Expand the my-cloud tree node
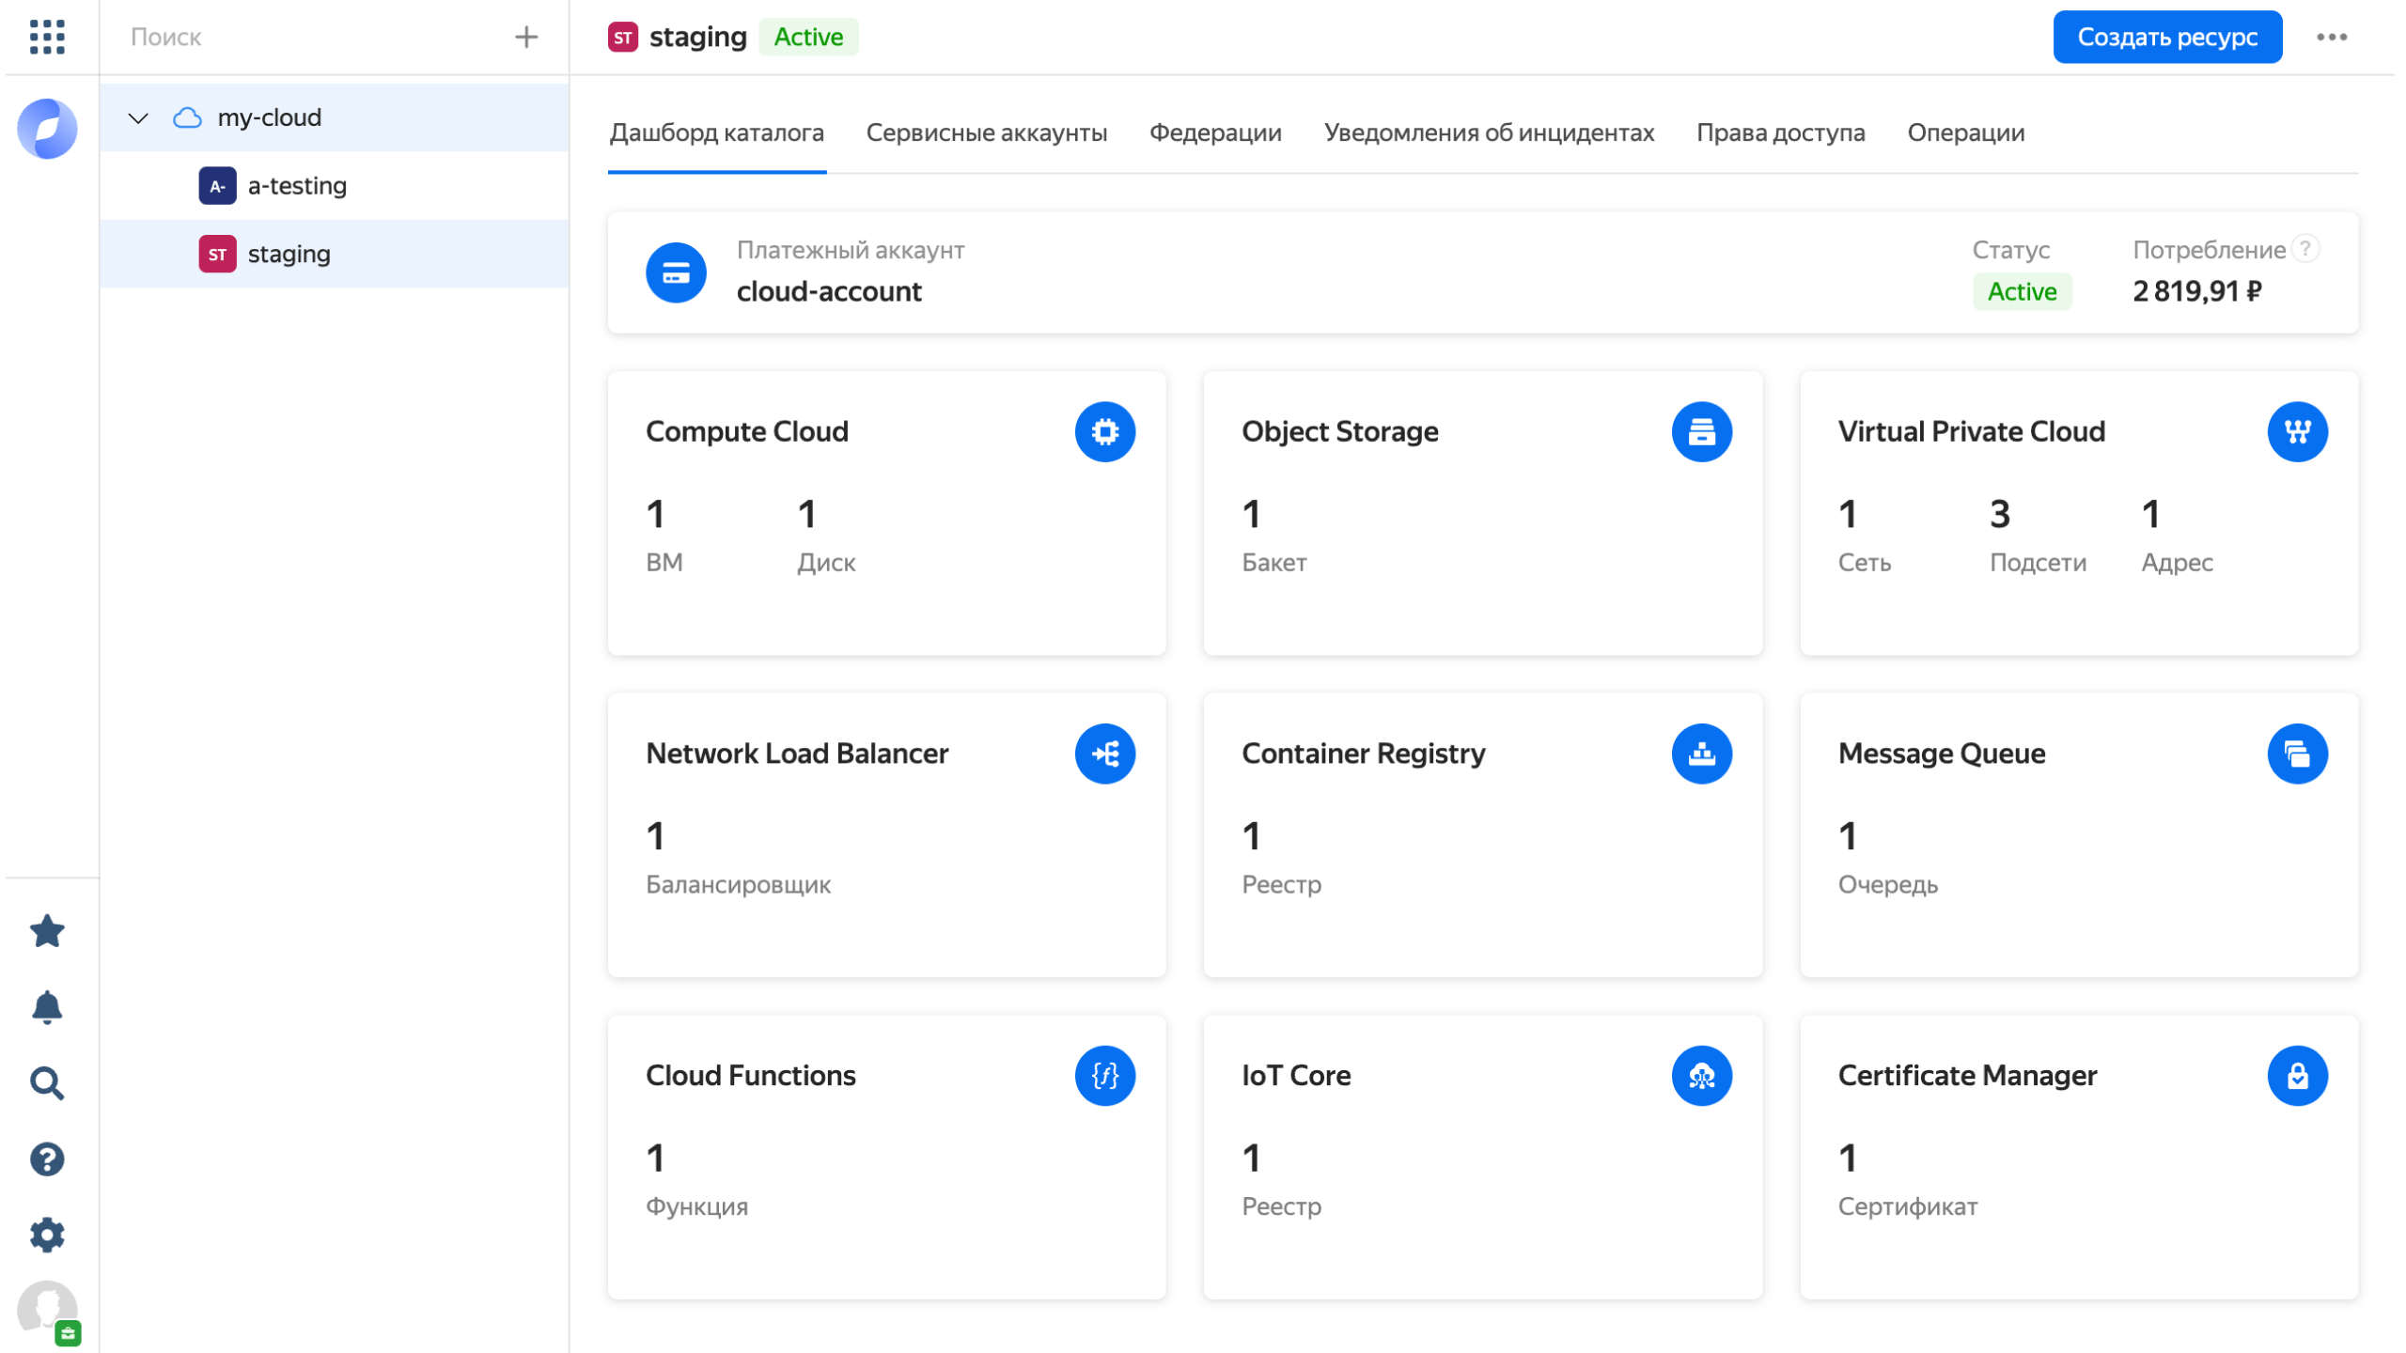This screenshot has height=1353, width=2406. [x=139, y=116]
